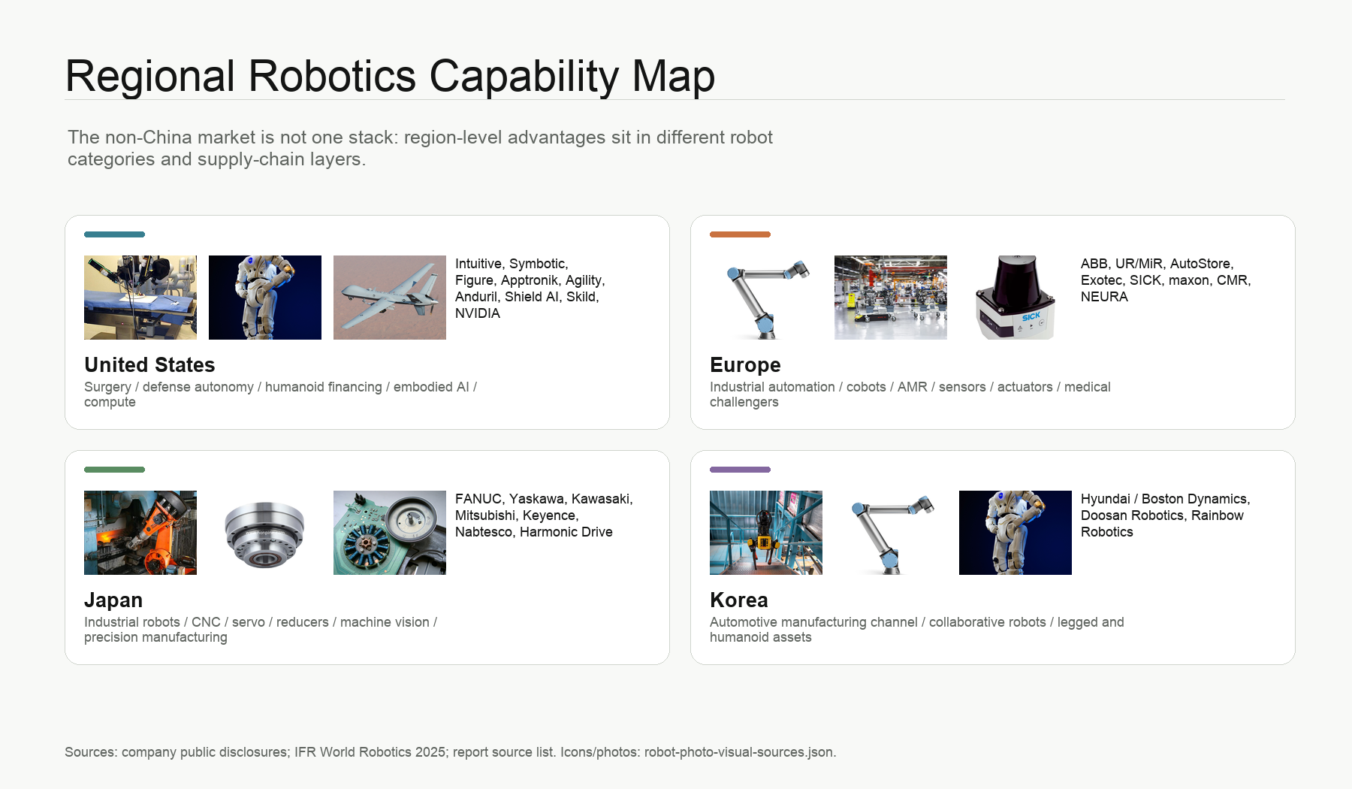The width and height of the screenshot is (1352, 789).
Task: Click the harmonic reducer gear image in Japan card
Action: 265,533
